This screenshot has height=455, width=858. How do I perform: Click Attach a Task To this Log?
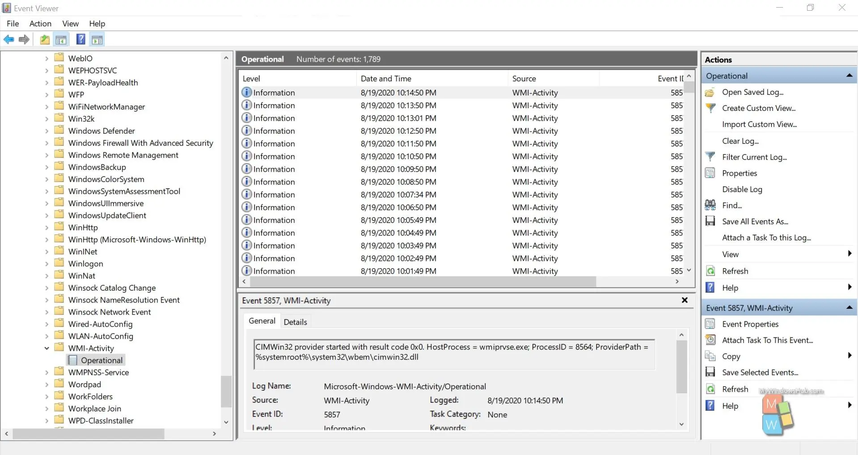pos(766,238)
